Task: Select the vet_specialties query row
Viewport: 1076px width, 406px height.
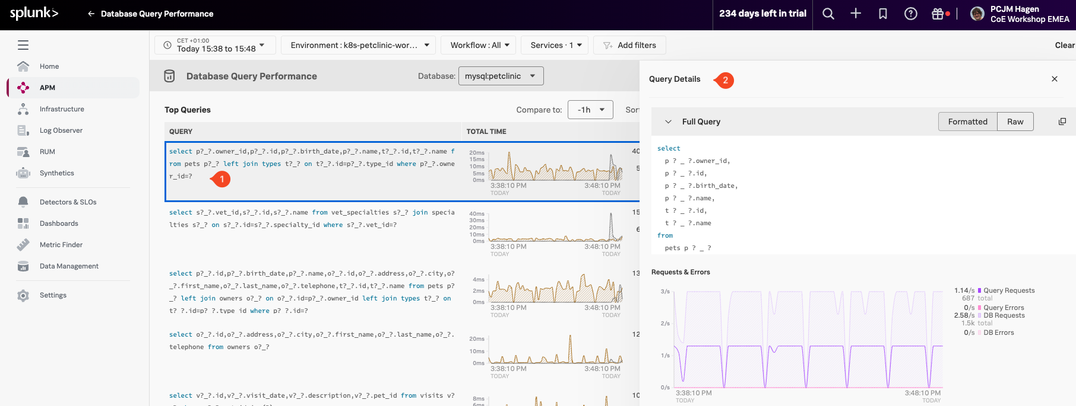Action: pos(312,219)
